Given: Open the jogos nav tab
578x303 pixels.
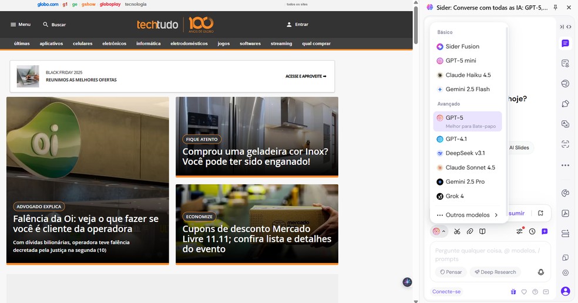Looking at the screenshot, I should click(223, 43).
